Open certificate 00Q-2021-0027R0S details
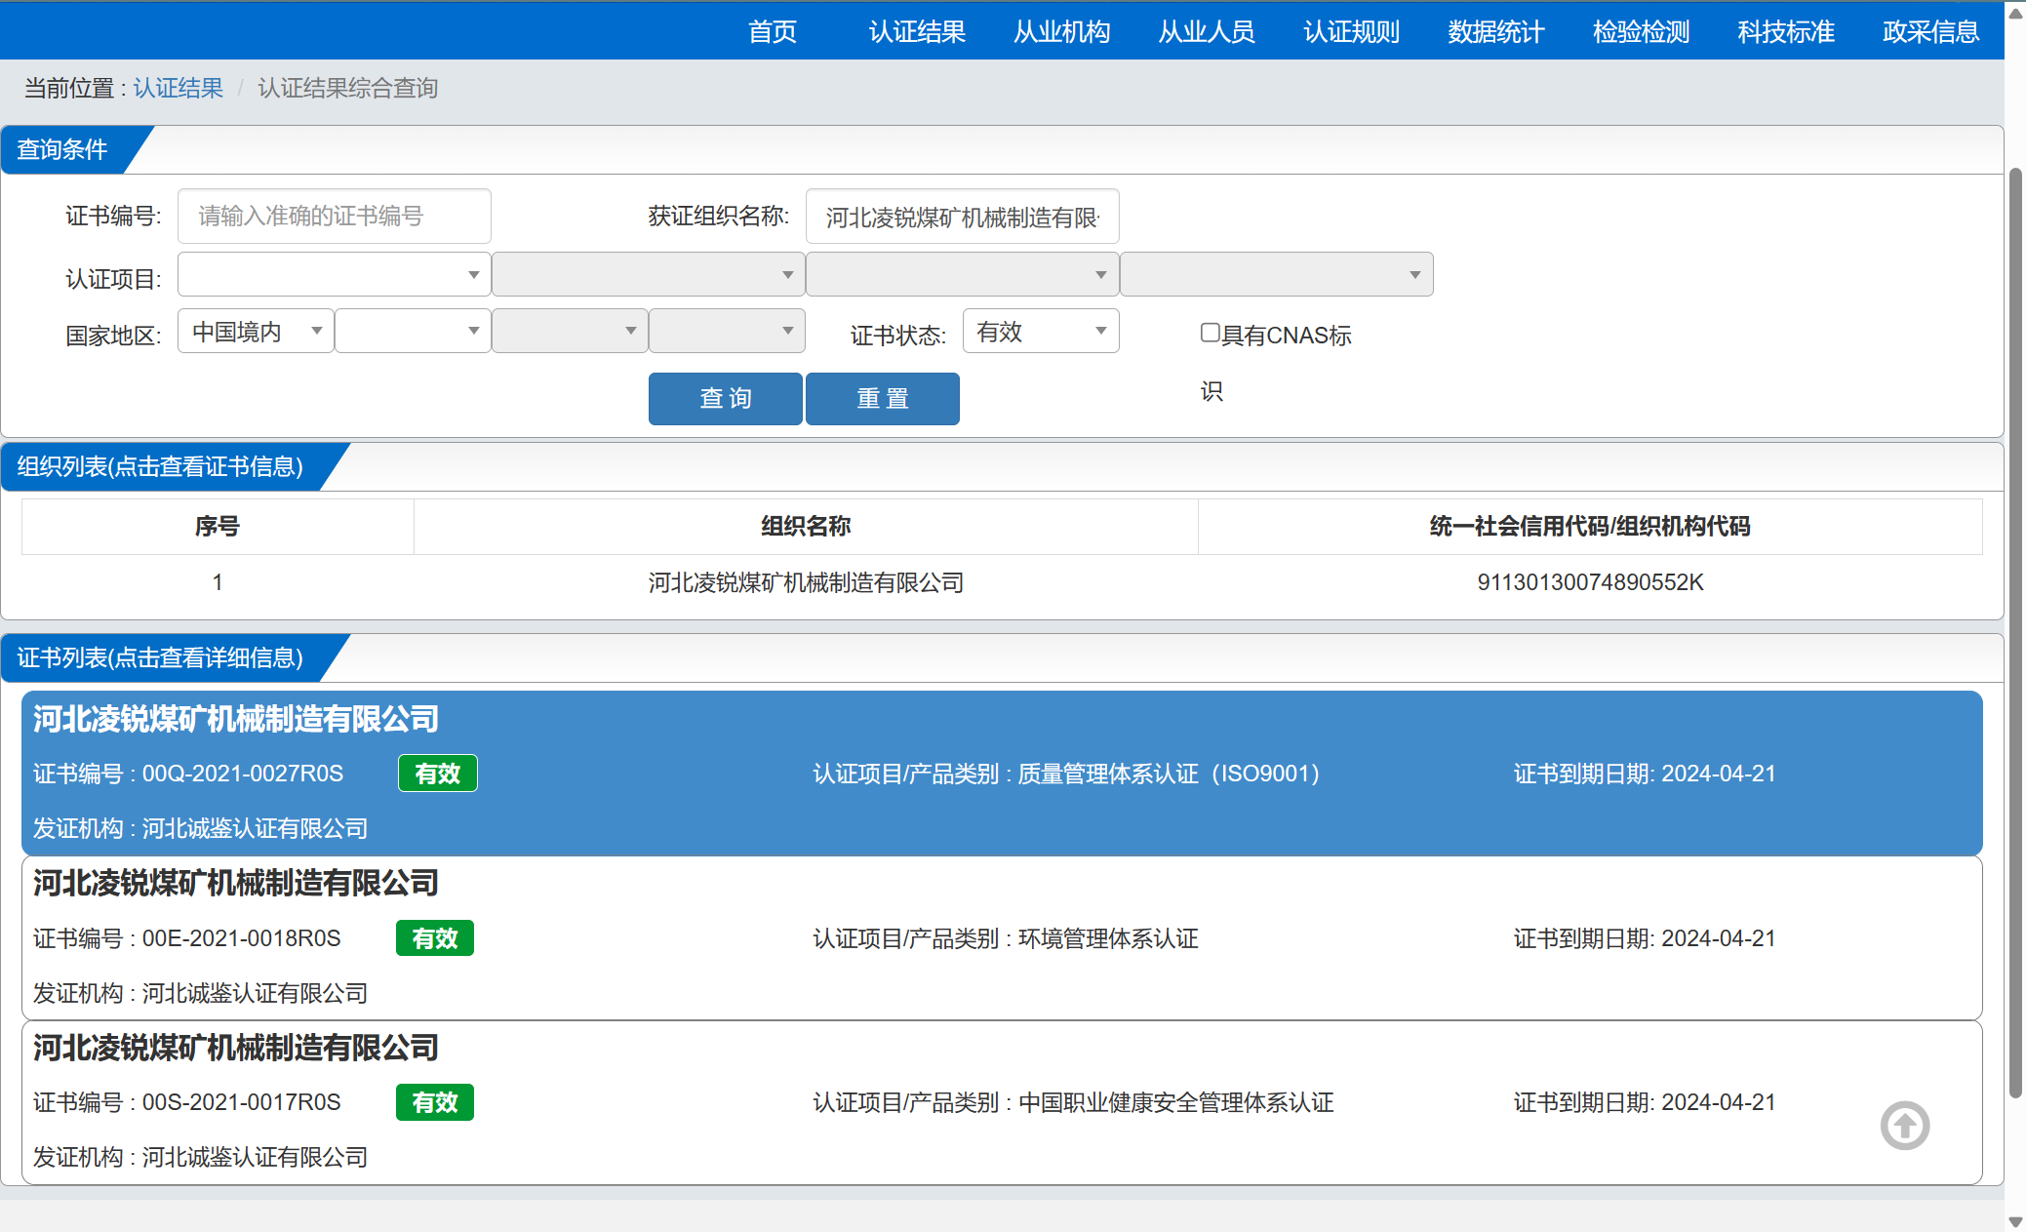The width and height of the screenshot is (2026, 1232). 1003,774
